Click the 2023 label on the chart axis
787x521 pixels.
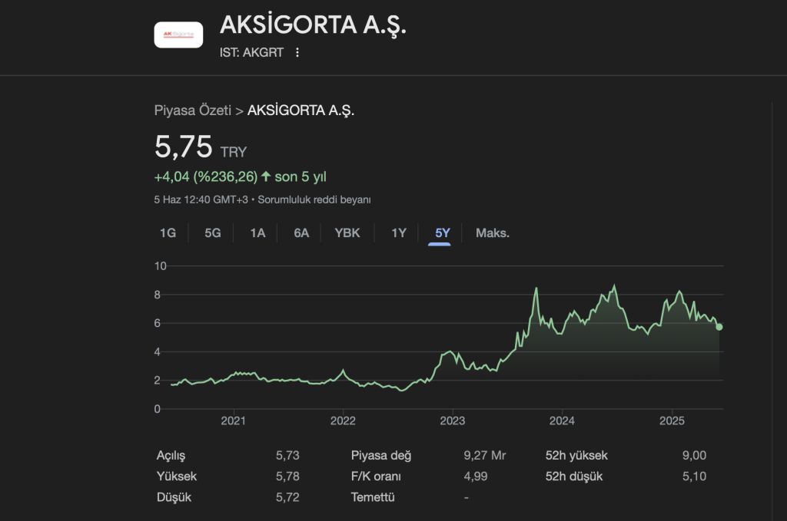(x=453, y=420)
